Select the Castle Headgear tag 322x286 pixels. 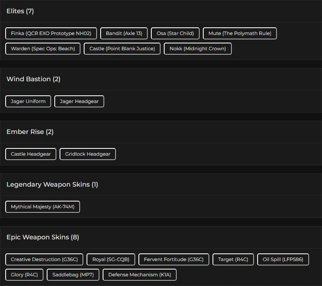click(x=31, y=154)
